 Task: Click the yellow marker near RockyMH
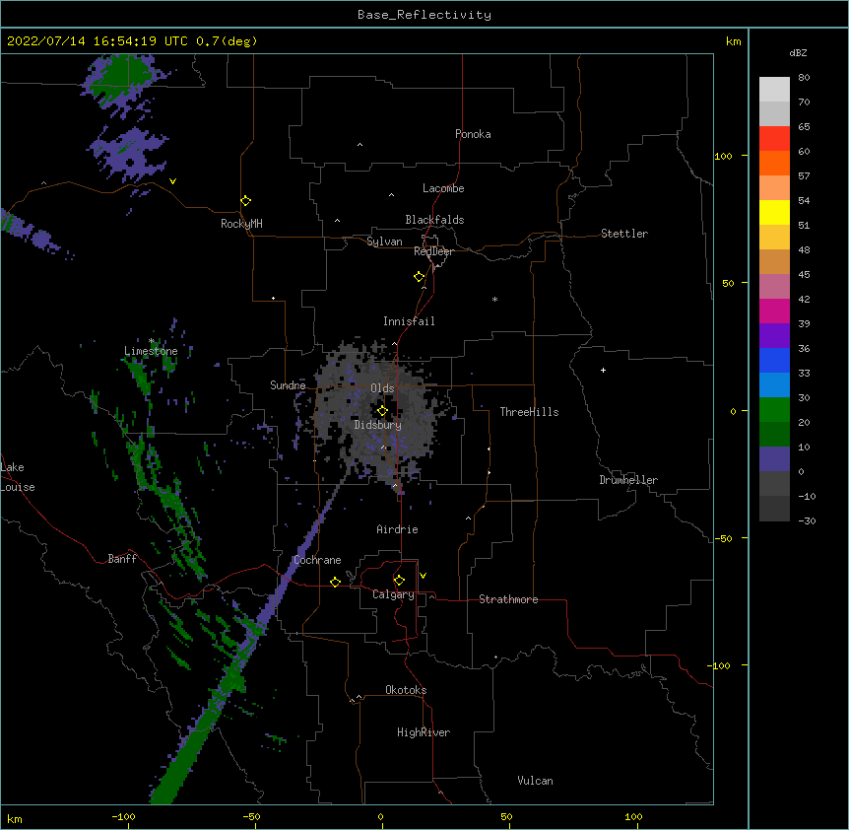245,200
